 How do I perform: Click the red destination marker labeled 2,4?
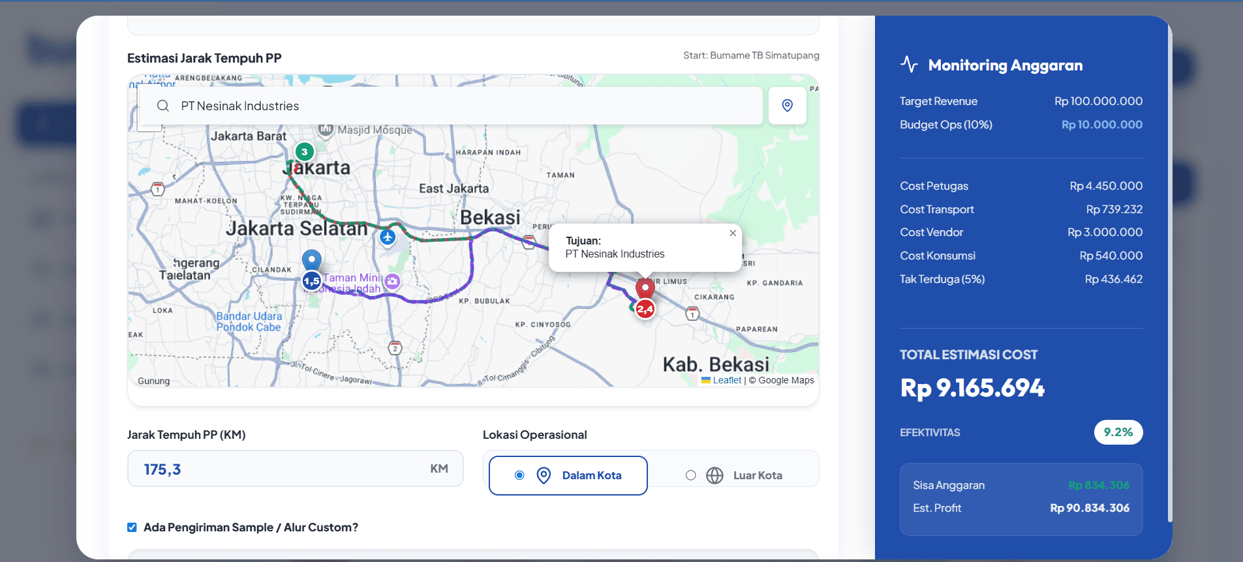click(x=645, y=309)
